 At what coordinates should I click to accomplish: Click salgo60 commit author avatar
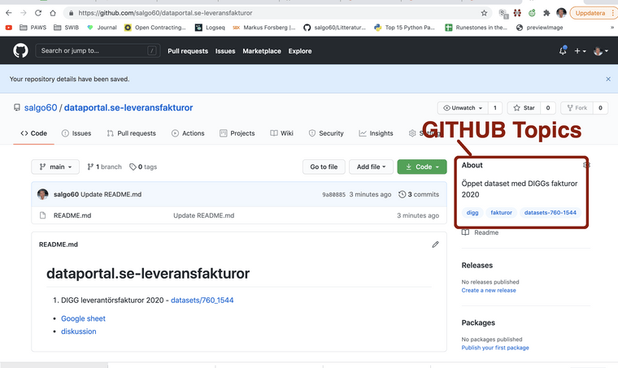click(x=43, y=194)
